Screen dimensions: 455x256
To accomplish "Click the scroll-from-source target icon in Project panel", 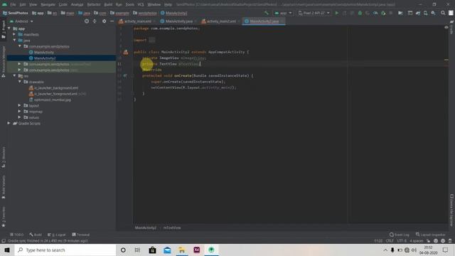I will [87, 21].
